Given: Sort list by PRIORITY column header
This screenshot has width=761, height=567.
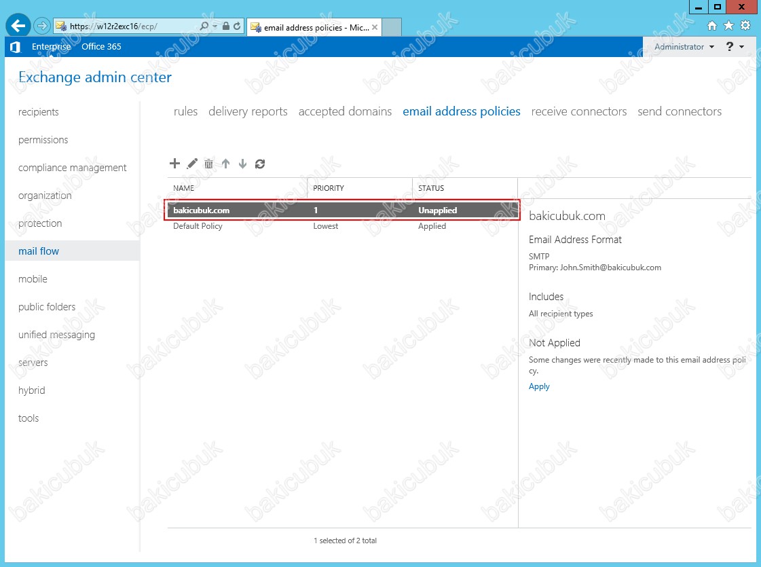Looking at the screenshot, I should pyautogui.click(x=360, y=188).
